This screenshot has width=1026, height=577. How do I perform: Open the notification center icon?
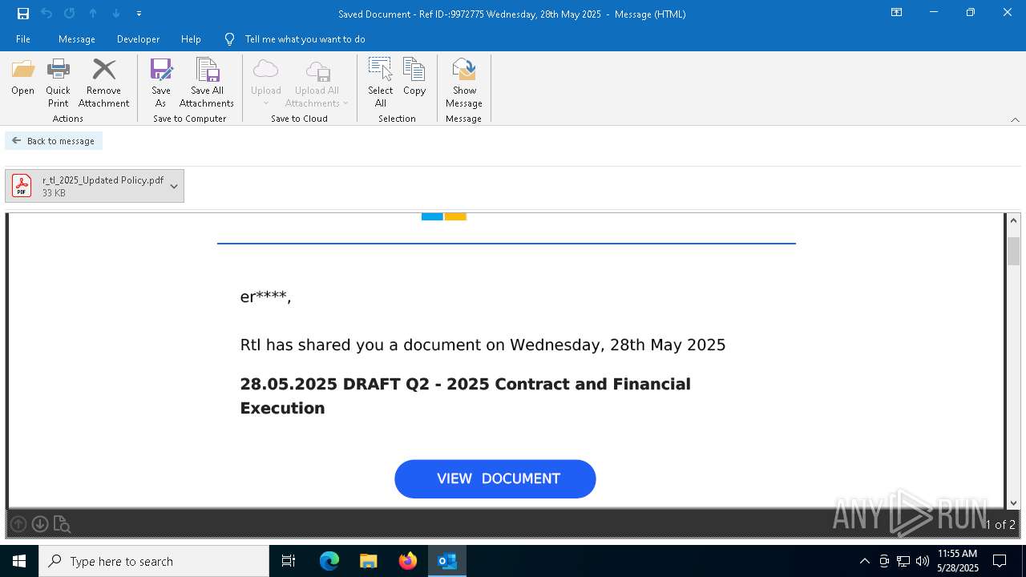tap(1000, 561)
